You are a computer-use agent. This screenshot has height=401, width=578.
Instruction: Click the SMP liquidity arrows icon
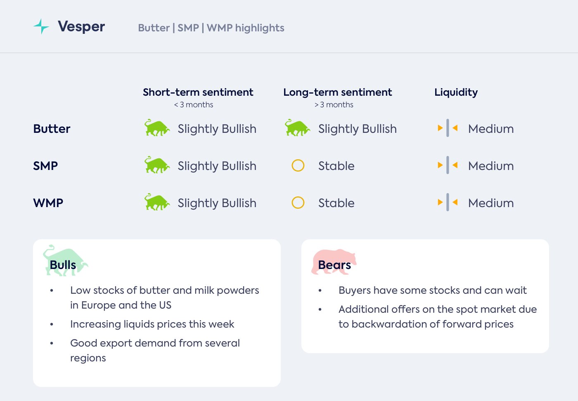tap(448, 165)
